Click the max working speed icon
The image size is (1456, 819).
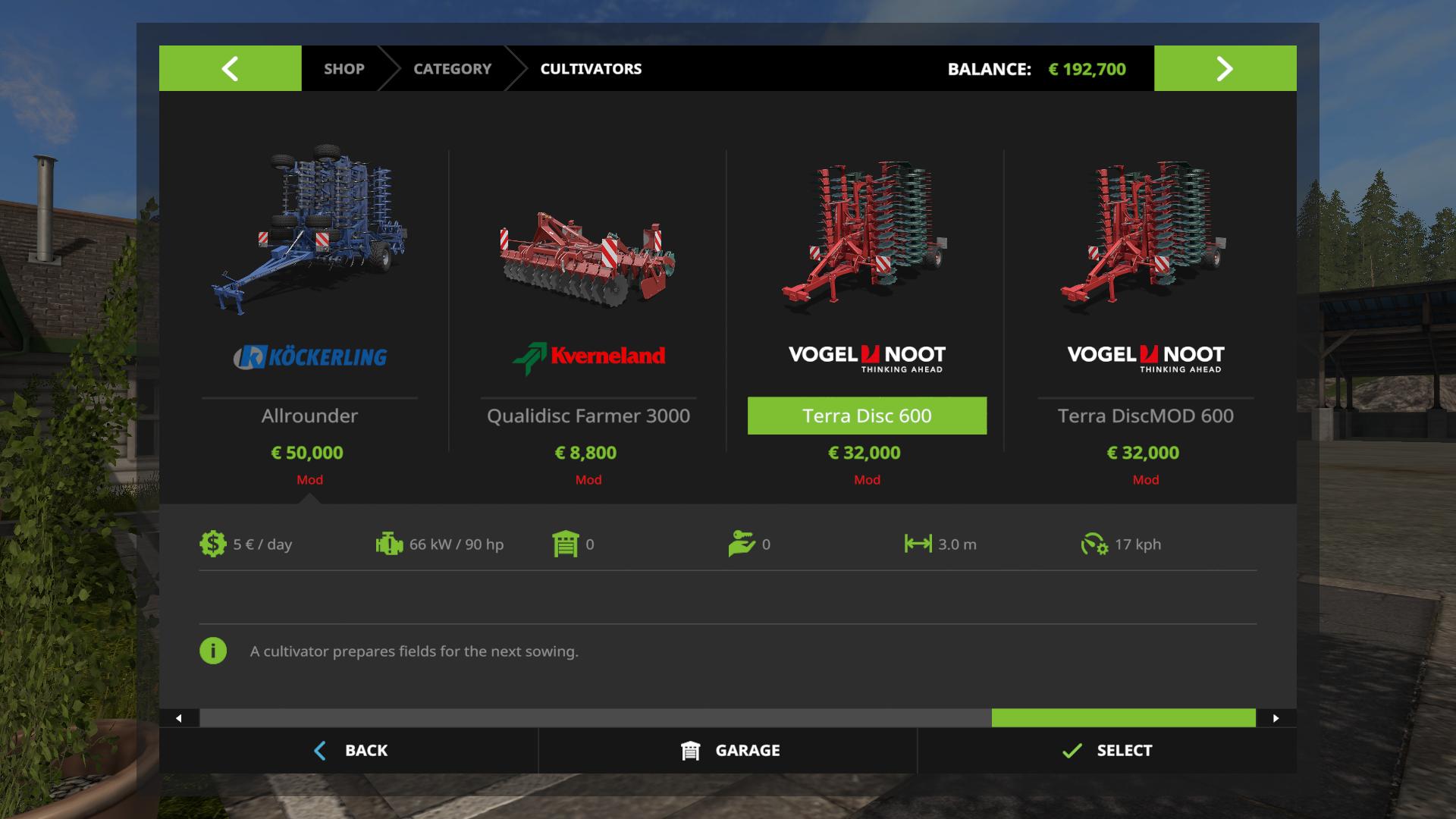[x=1094, y=544]
